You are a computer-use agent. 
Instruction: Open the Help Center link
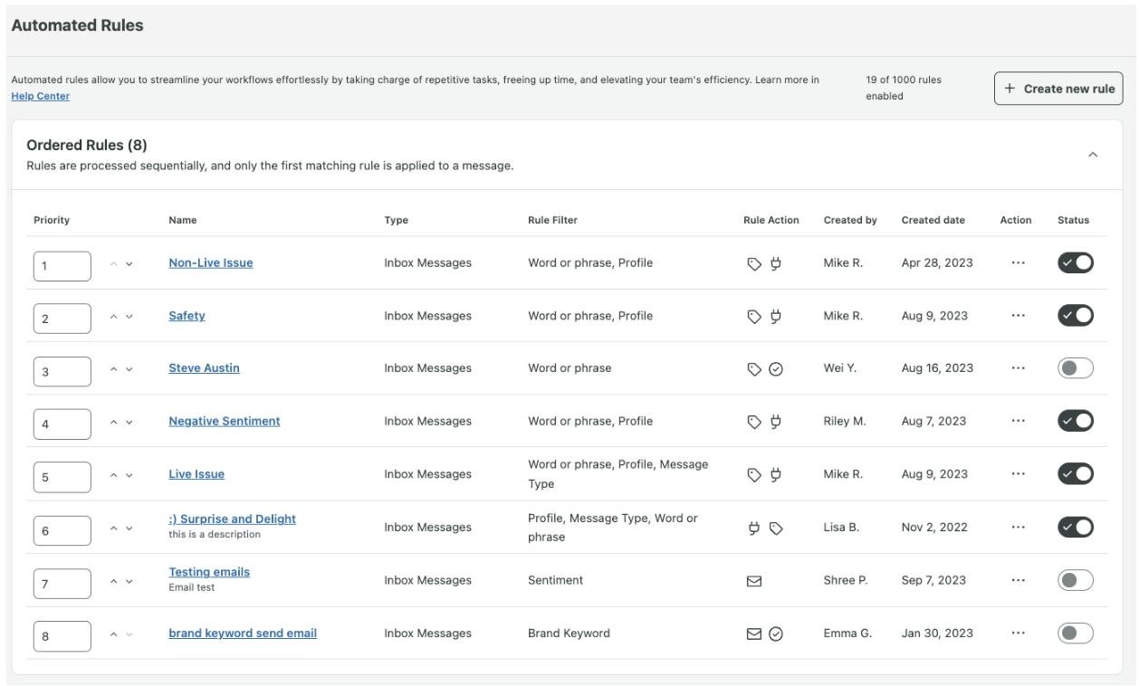point(40,96)
